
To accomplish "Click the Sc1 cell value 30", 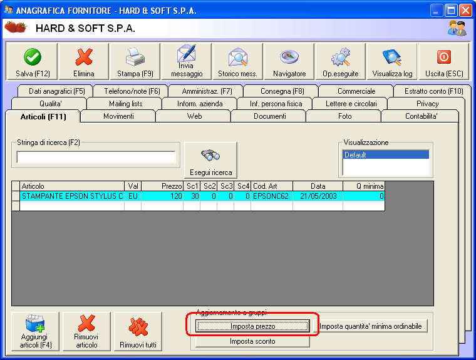I will point(192,196).
